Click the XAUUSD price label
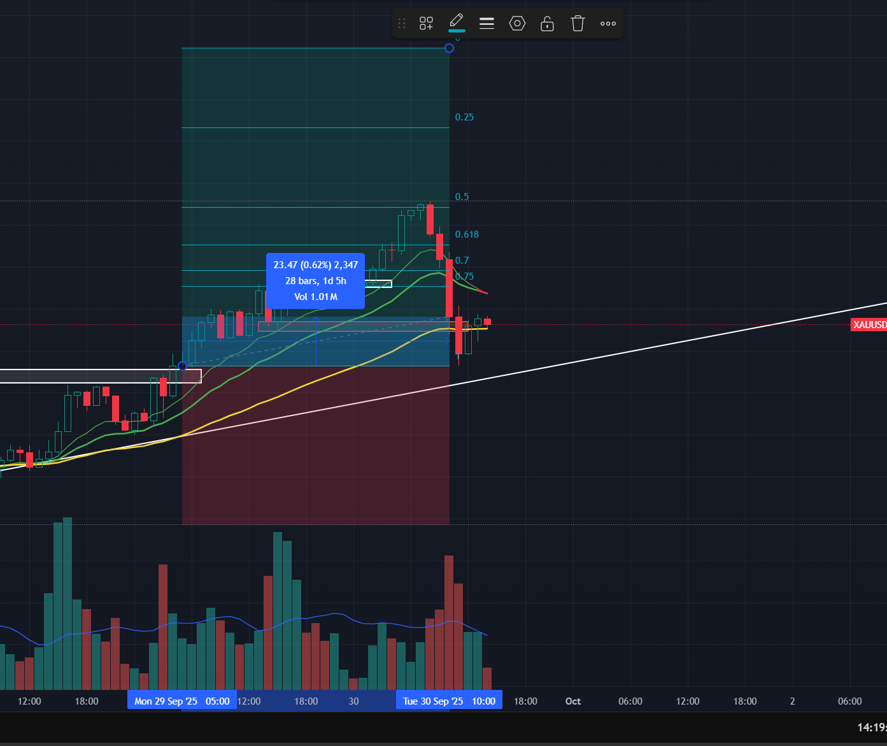Image resolution: width=887 pixels, height=746 pixels. click(869, 325)
